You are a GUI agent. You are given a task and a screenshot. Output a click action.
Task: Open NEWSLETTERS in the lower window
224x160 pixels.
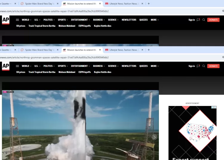pyautogui.click(x=129, y=66)
